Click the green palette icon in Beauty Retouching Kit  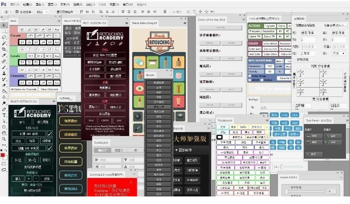152,62
